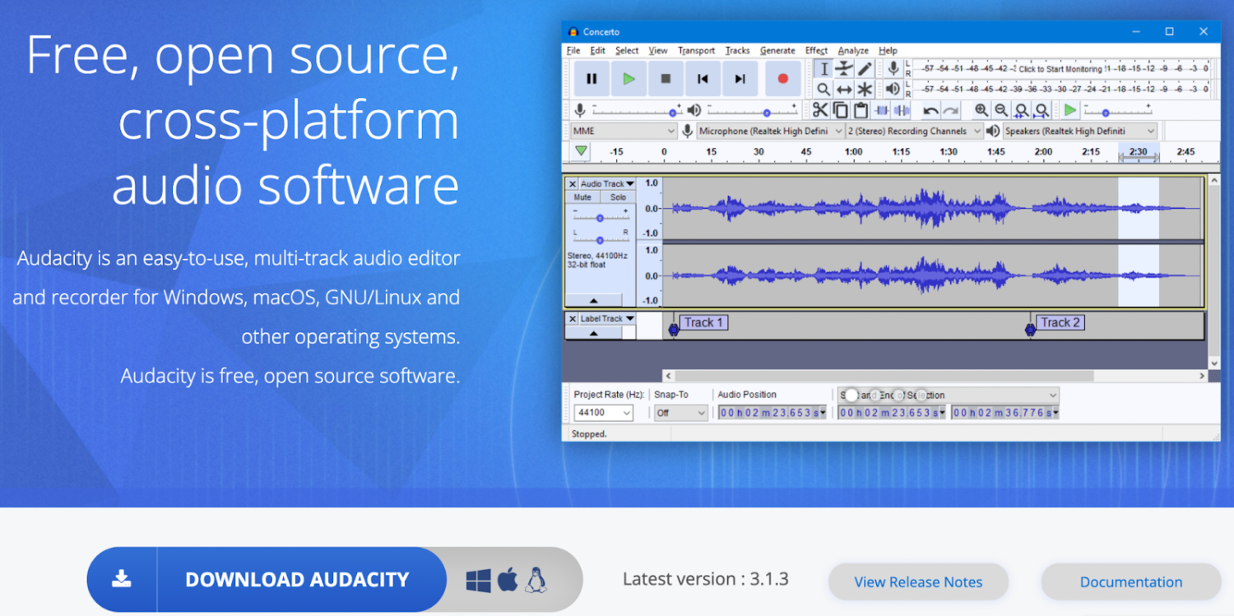Click Fit Project to Width icon
Screen dimensions: 1234x616
1041,110
